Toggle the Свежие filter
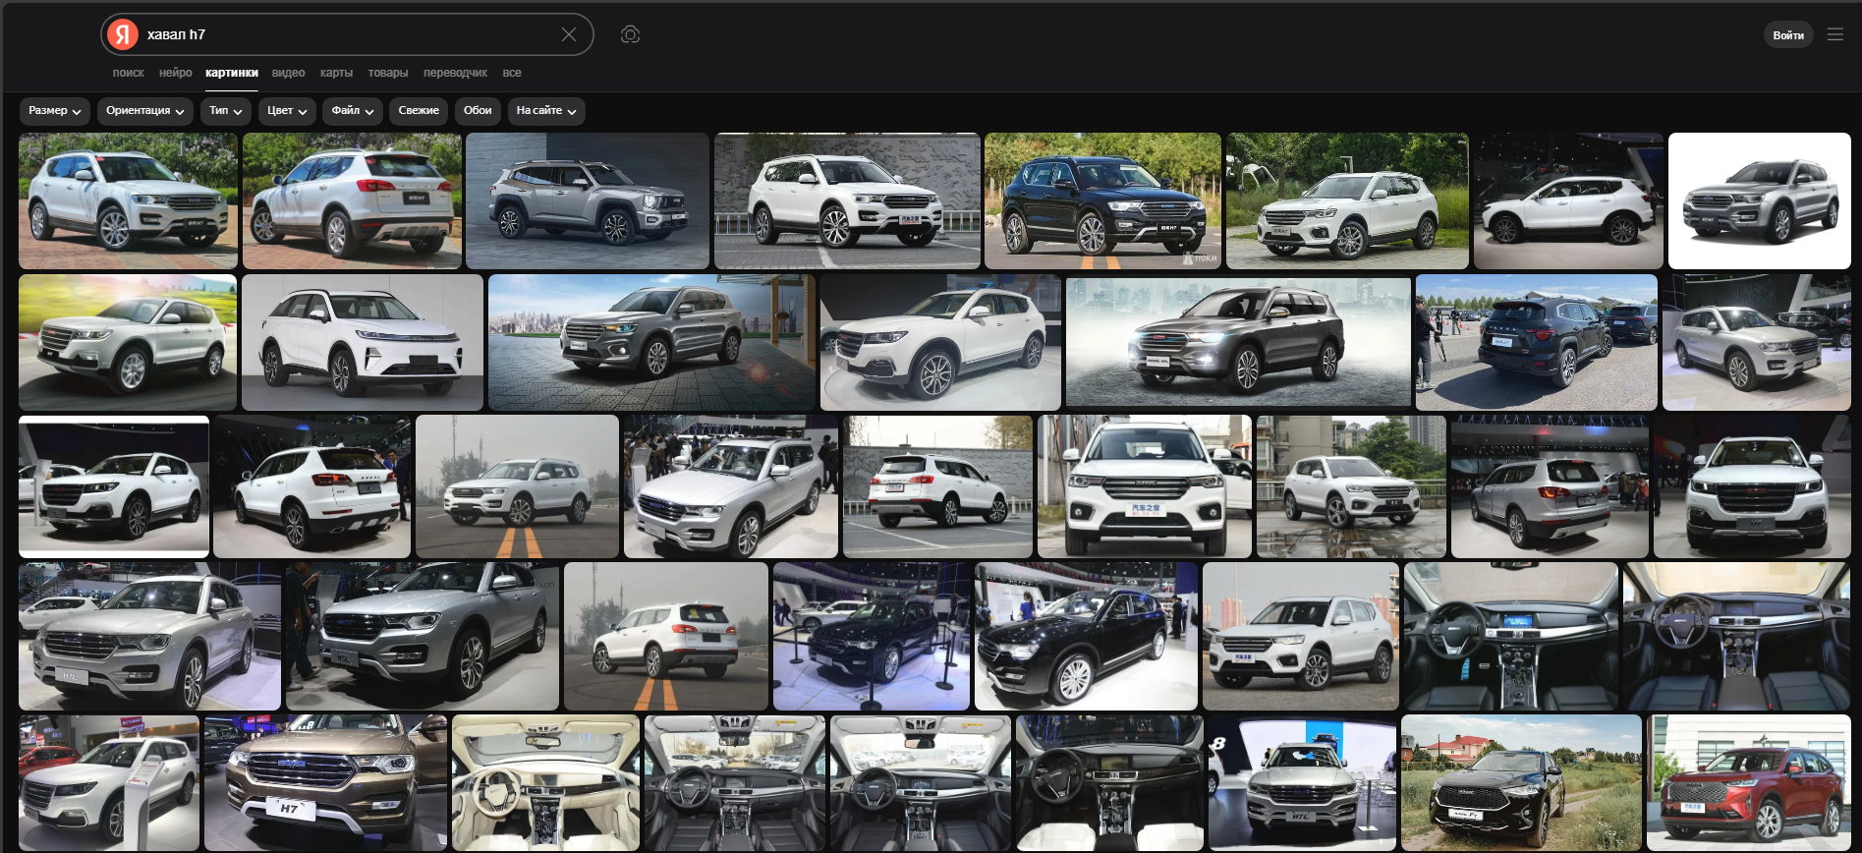This screenshot has width=1862, height=853. (x=419, y=111)
